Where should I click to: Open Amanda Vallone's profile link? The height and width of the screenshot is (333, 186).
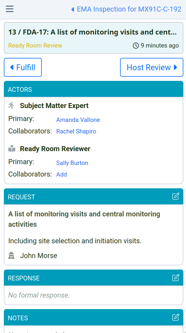point(78,120)
